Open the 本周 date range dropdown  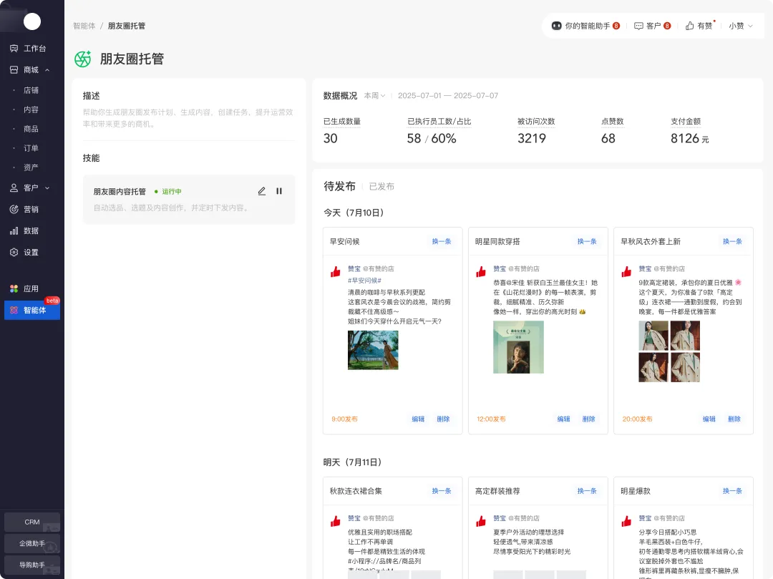tap(374, 96)
